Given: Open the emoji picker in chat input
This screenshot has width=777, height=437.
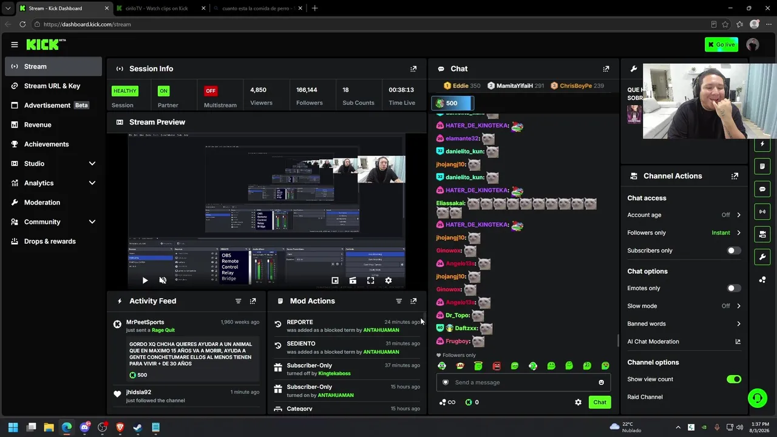Looking at the screenshot, I should tap(602, 382).
